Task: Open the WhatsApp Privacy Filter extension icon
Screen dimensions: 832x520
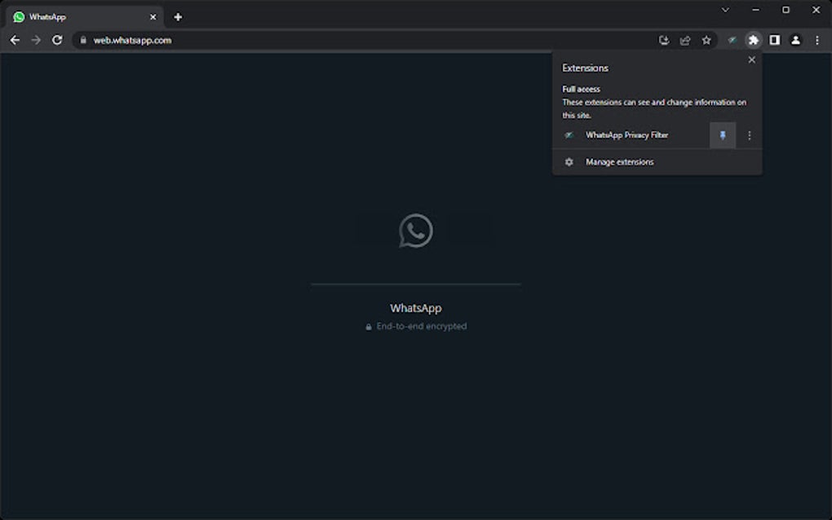Action: click(732, 40)
